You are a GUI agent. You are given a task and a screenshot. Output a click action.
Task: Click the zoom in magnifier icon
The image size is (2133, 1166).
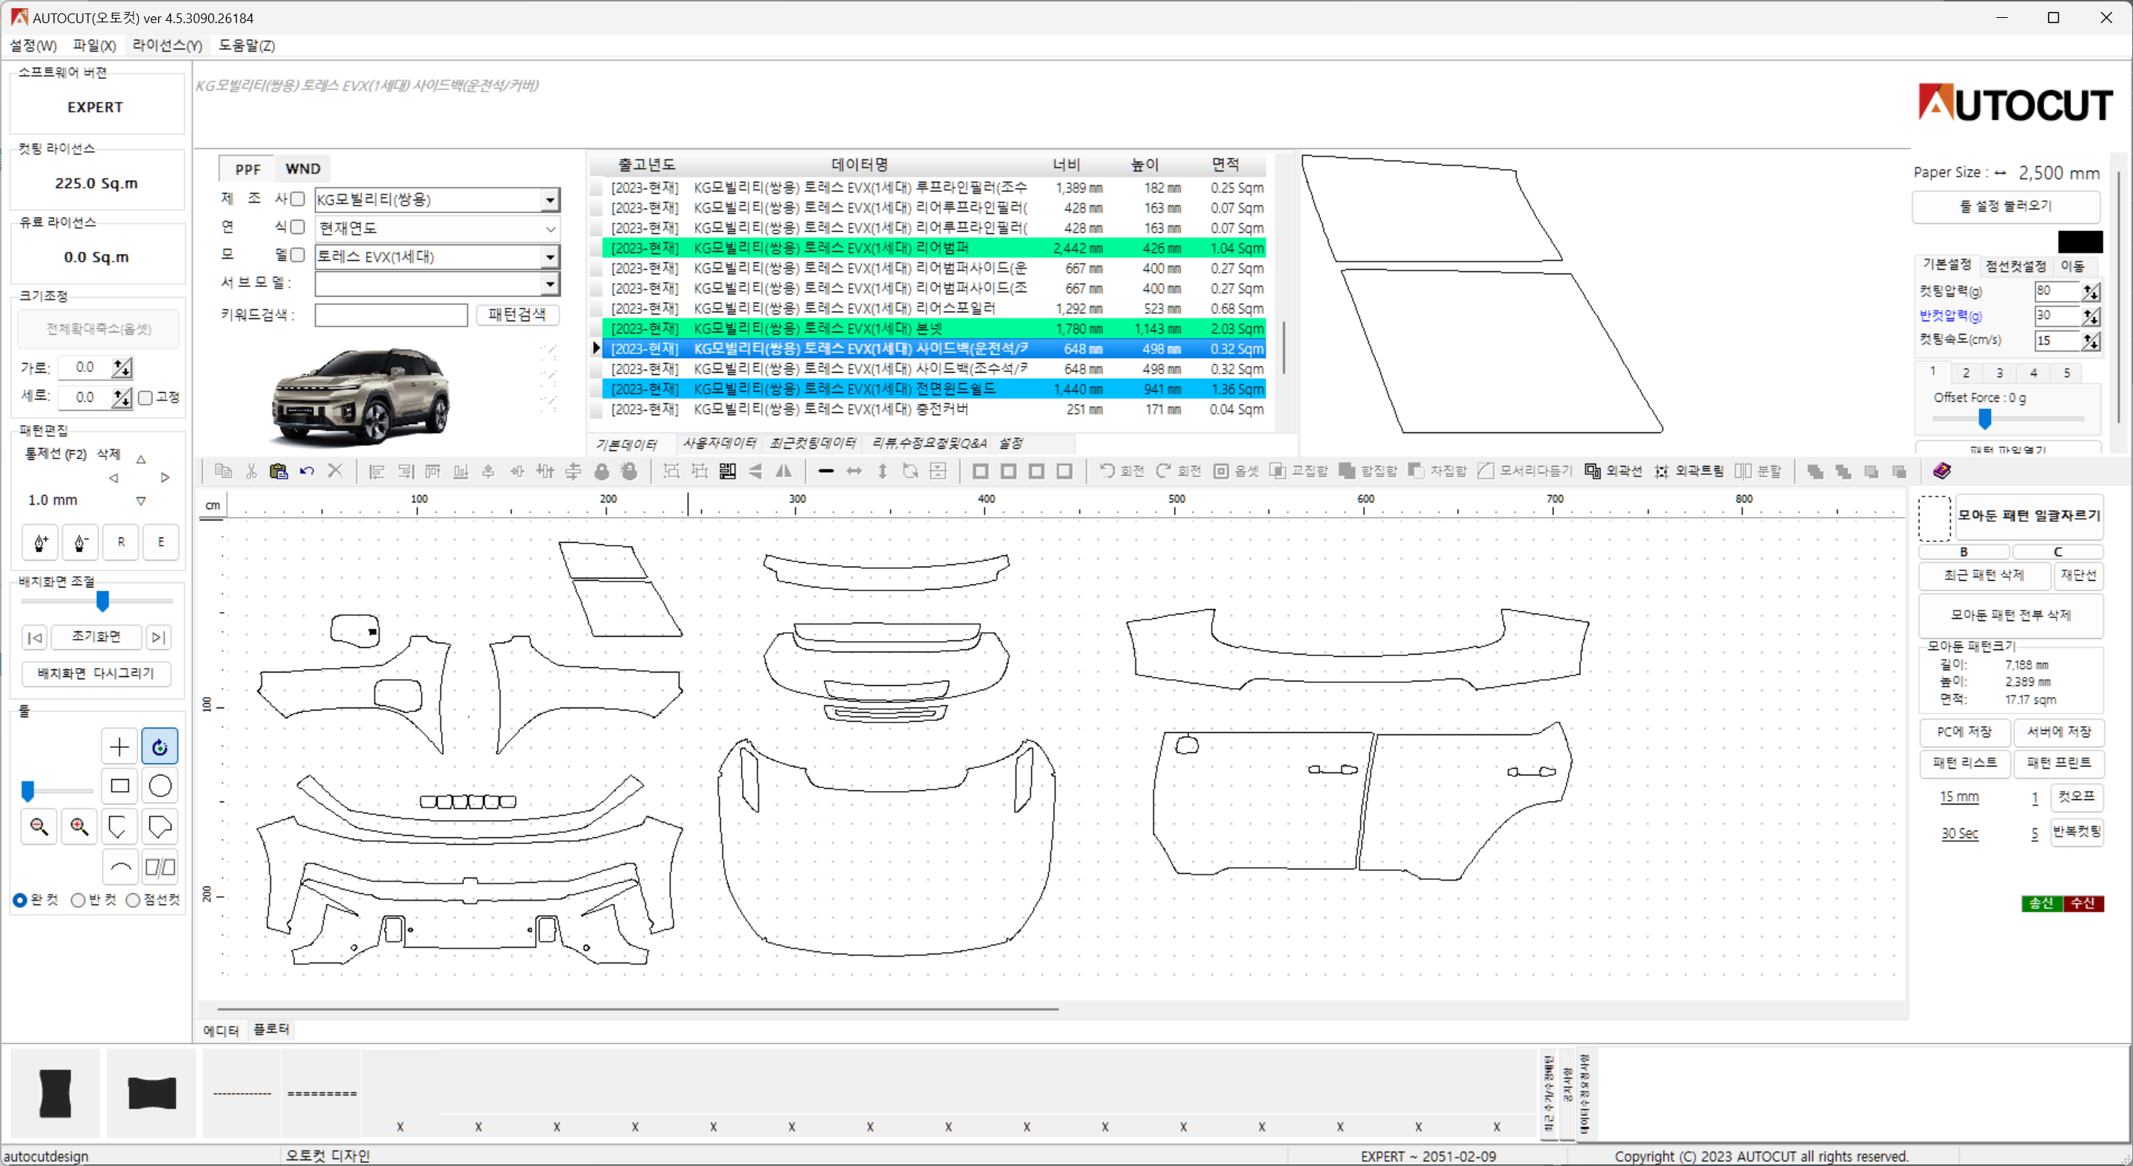[x=80, y=827]
